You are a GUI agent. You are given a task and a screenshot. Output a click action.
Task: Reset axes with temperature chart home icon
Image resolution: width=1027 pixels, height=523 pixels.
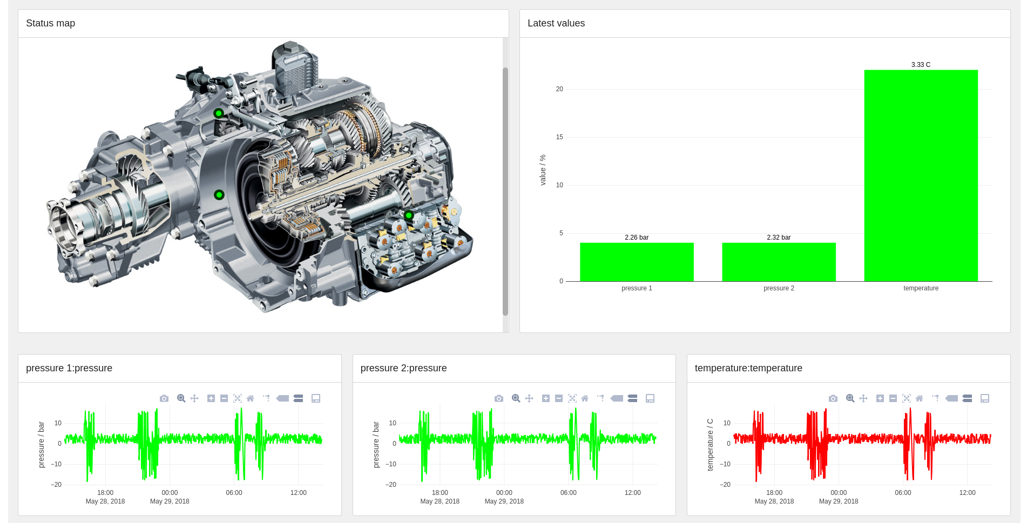coord(920,398)
